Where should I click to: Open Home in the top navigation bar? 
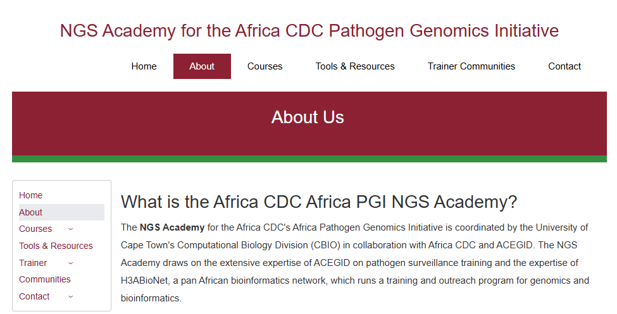144,66
